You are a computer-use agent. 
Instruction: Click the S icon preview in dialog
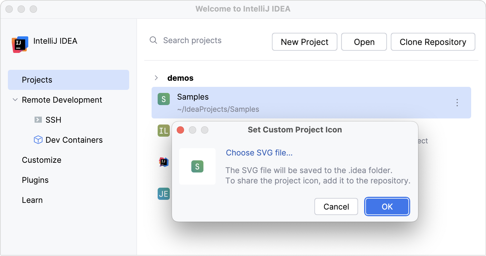click(197, 166)
